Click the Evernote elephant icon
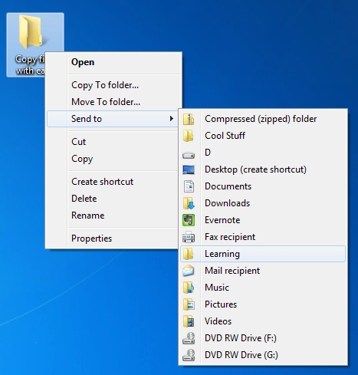Screen dimensions: 358x375 pos(189,220)
